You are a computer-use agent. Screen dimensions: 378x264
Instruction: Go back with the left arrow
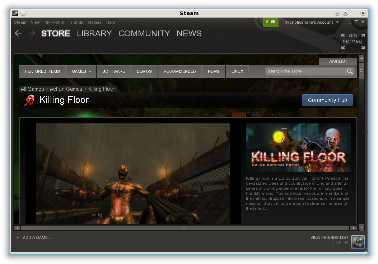[x=18, y=33]
